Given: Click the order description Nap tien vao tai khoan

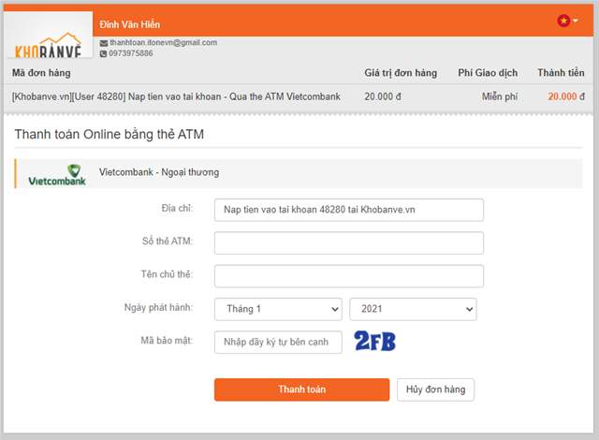Looking at the screenshot, I should (176, 96).
